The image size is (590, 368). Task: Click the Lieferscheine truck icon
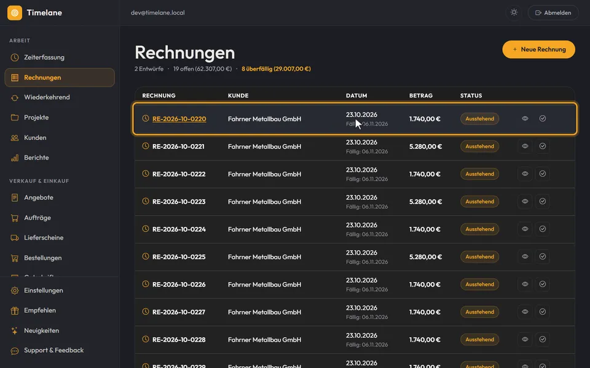pyautogui.click(x=15, y=238)
